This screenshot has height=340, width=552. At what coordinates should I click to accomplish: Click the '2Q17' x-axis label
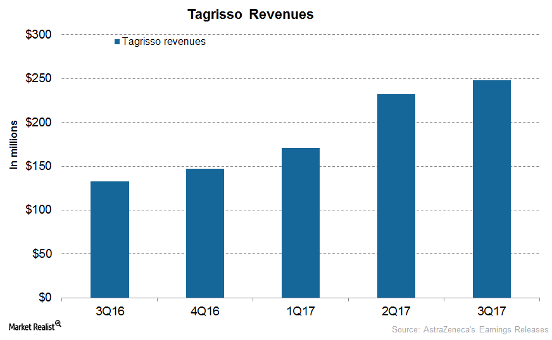[396, 311]
